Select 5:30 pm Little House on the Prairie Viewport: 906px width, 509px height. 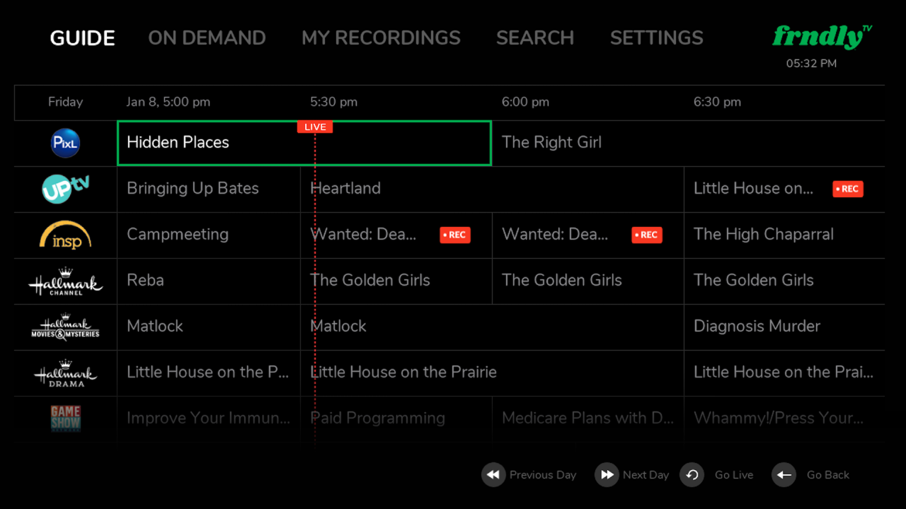[x=492, y=373]
